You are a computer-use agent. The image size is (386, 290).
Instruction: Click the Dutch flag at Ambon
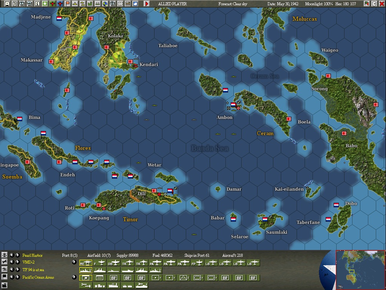pos(233,105)
